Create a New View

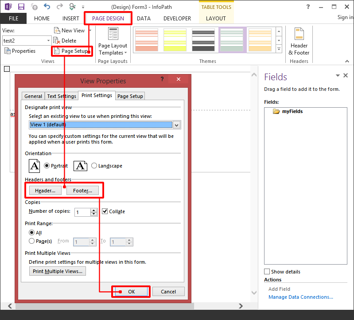(x=70, y=31)
